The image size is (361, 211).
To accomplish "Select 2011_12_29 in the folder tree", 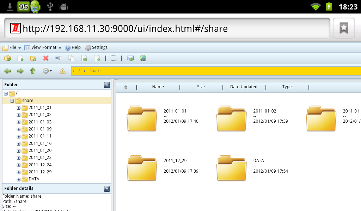I will click(x=40, y=172).
